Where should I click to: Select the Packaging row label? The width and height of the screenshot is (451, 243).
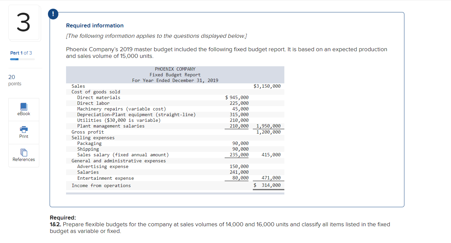(89, 143)
